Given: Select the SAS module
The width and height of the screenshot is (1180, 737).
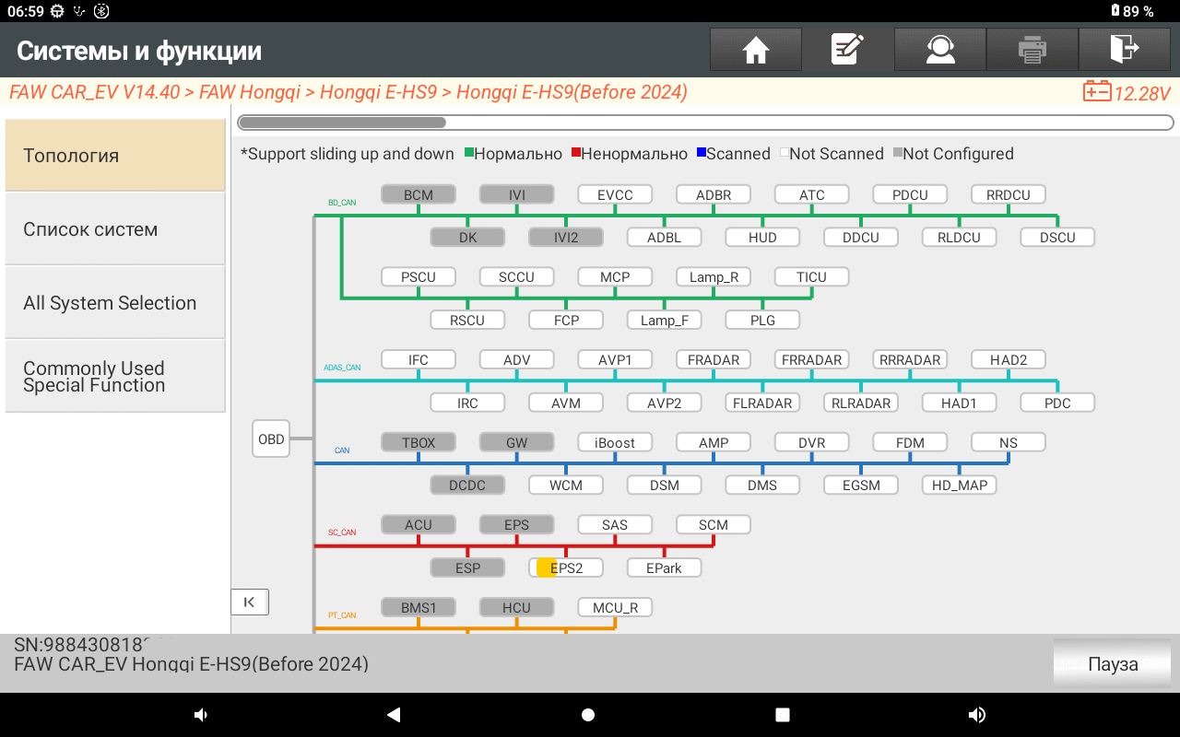Looking at the screenshot, I should [615, 524].
